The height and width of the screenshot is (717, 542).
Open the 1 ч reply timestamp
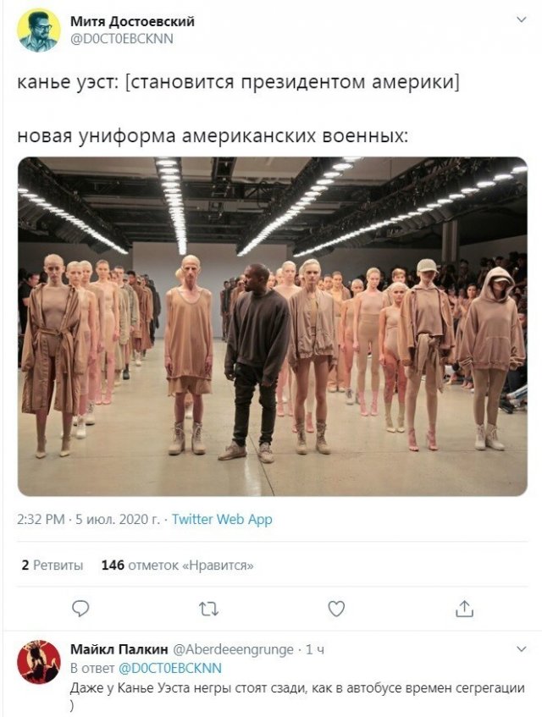[x=315, y=649]
